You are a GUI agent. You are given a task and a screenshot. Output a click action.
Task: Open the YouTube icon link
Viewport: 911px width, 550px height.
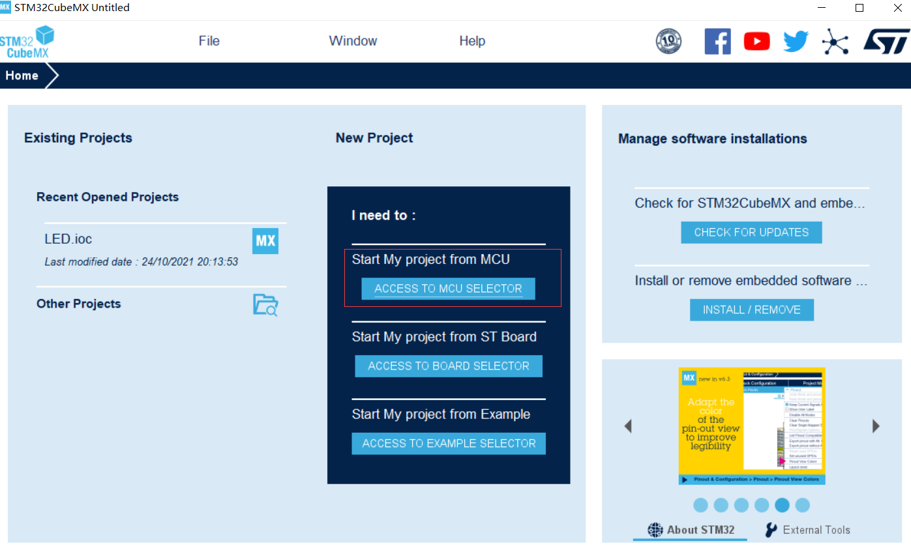click(756, 42)
